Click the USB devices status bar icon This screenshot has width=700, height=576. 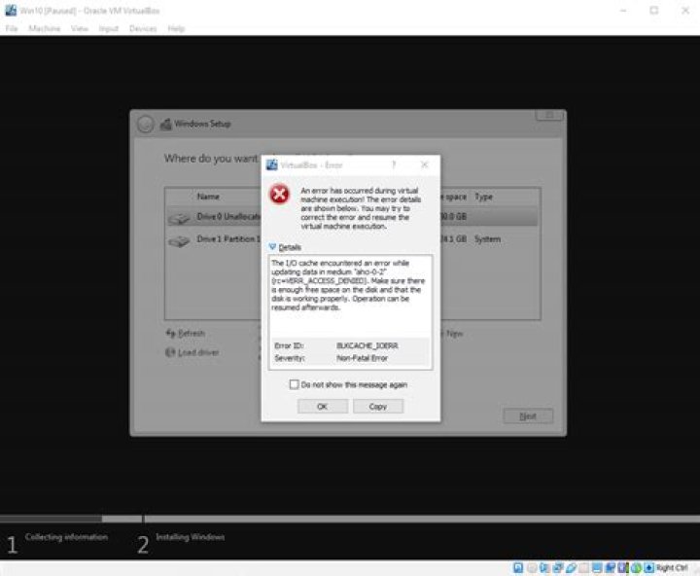point(571,568)
